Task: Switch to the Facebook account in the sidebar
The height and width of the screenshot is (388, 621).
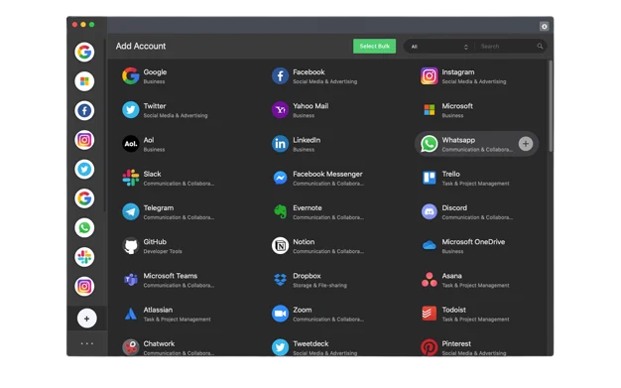Action: coord(84,110)
